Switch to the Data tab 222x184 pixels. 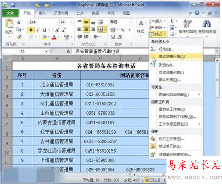click(x=95, y=13)
